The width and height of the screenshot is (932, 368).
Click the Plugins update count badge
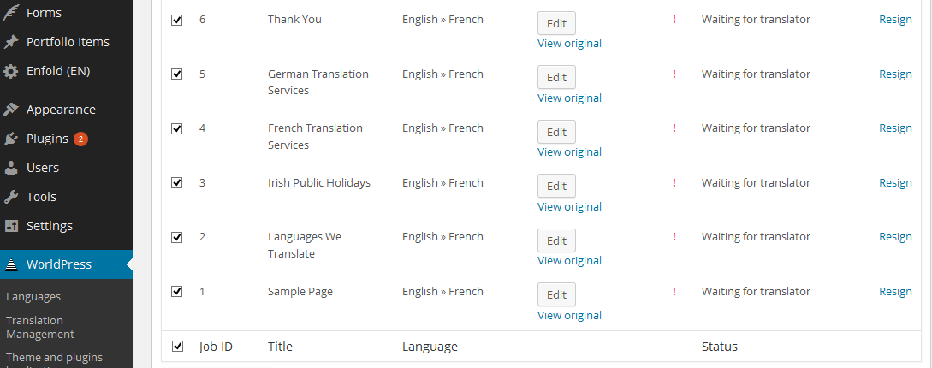pos(80,139)
